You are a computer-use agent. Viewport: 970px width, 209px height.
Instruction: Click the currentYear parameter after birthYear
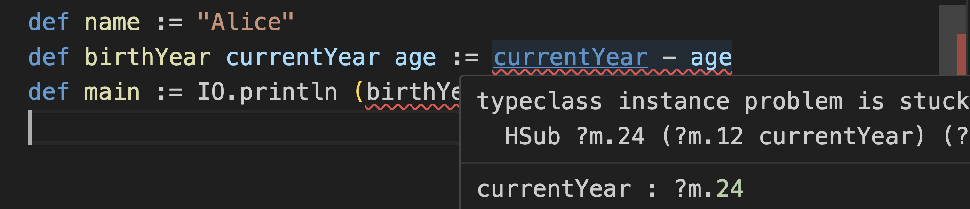302,58
